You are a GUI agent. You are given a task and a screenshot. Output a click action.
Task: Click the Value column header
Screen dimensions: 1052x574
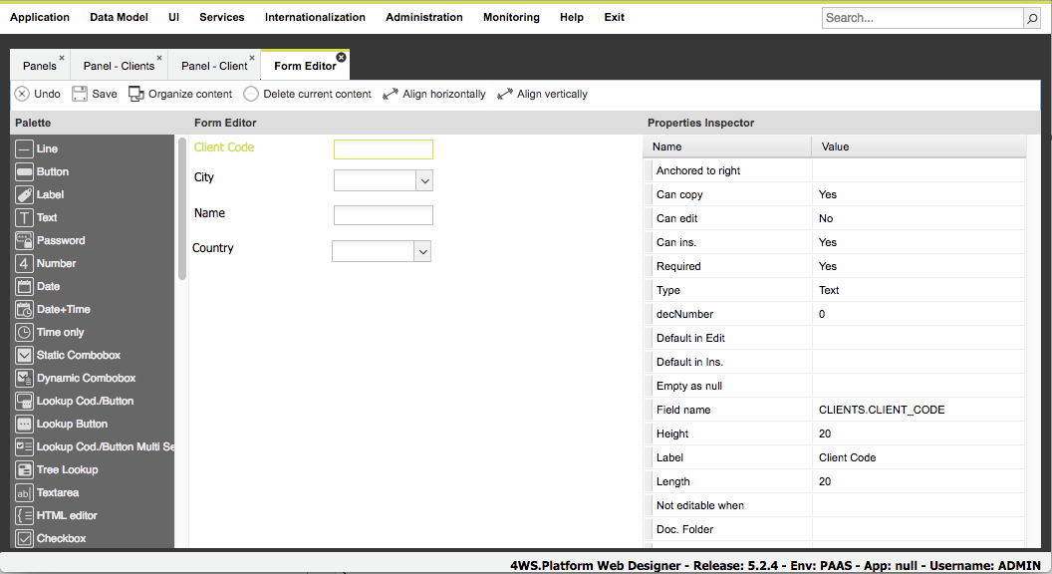tap(920, 146)
